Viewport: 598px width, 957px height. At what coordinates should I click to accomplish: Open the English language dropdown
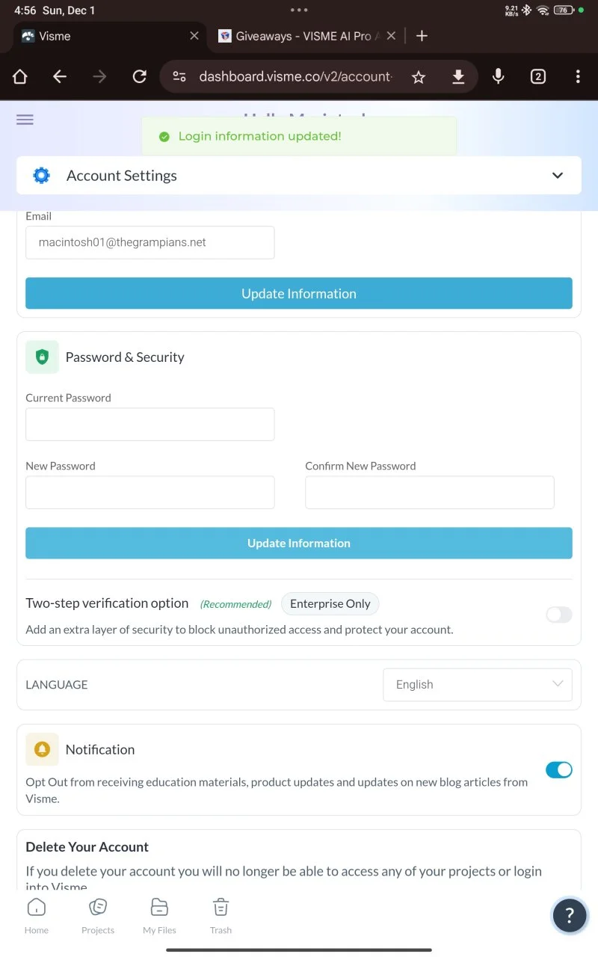tap(478, 685)
